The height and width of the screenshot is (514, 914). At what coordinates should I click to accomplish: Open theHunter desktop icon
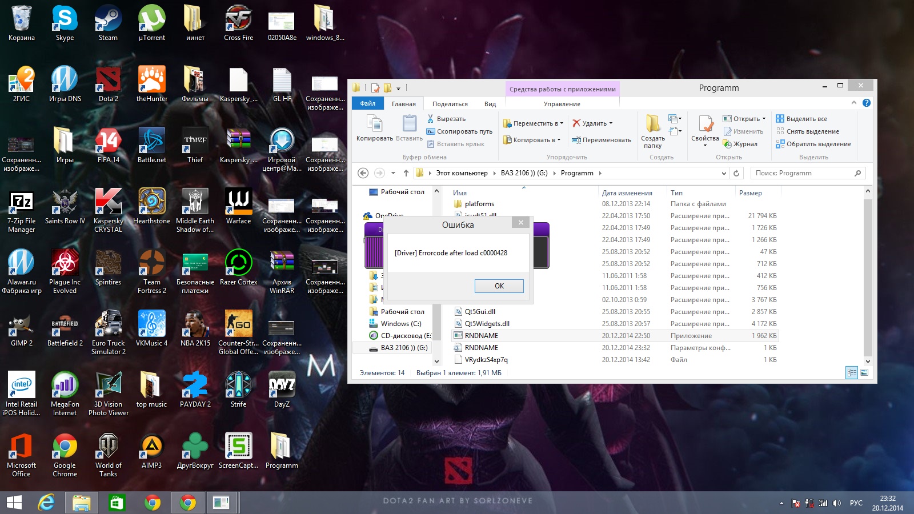pyautogui.click(x=151, y=85)
